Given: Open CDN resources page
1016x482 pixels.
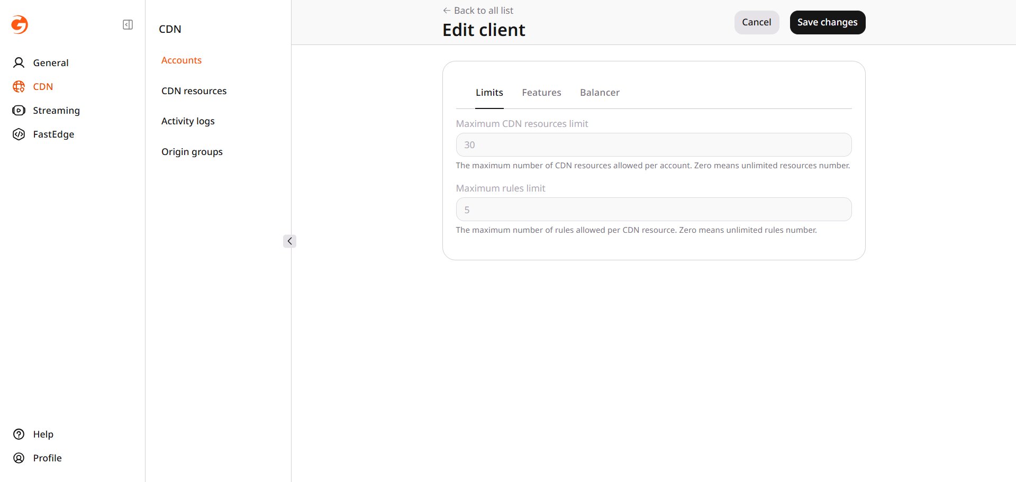Looking at the screenshot, I should pyautogui.click(x=194, y=91).
